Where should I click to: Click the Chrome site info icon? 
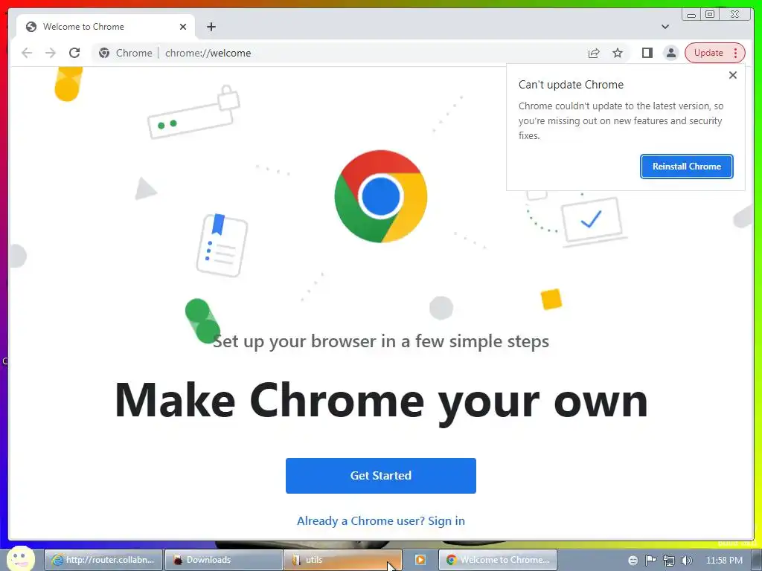click(x=104, y=53)
